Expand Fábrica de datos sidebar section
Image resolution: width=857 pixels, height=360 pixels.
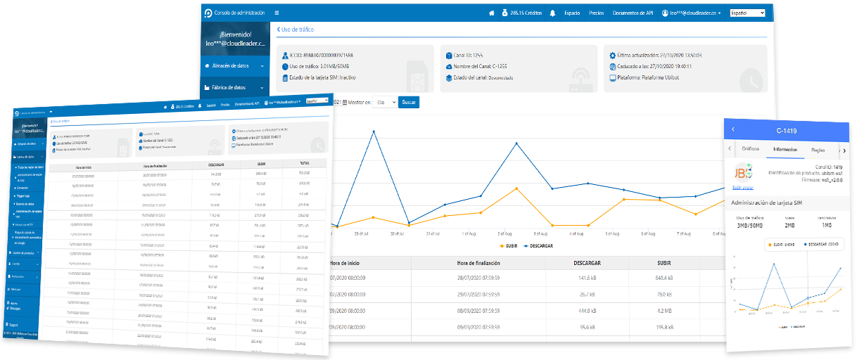[233, 88]
